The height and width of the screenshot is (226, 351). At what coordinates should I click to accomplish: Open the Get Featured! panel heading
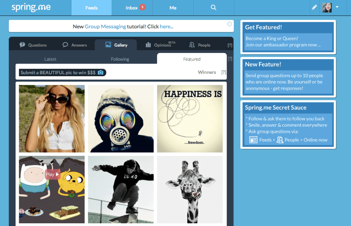pos(264,27)
